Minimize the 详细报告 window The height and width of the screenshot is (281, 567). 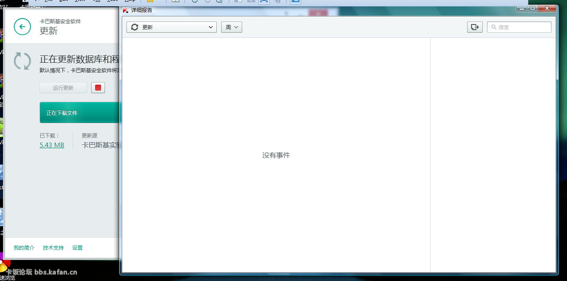pos(522,8)
